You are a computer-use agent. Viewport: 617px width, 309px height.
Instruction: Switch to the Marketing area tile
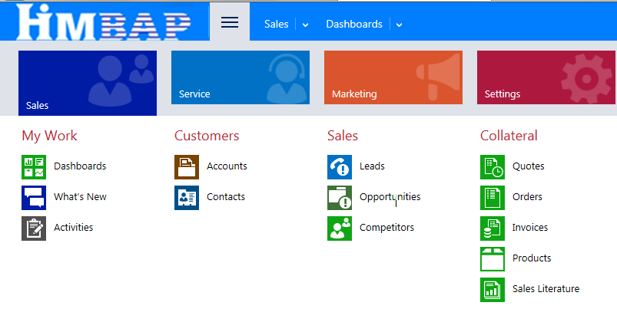click(x=393, y=77)
